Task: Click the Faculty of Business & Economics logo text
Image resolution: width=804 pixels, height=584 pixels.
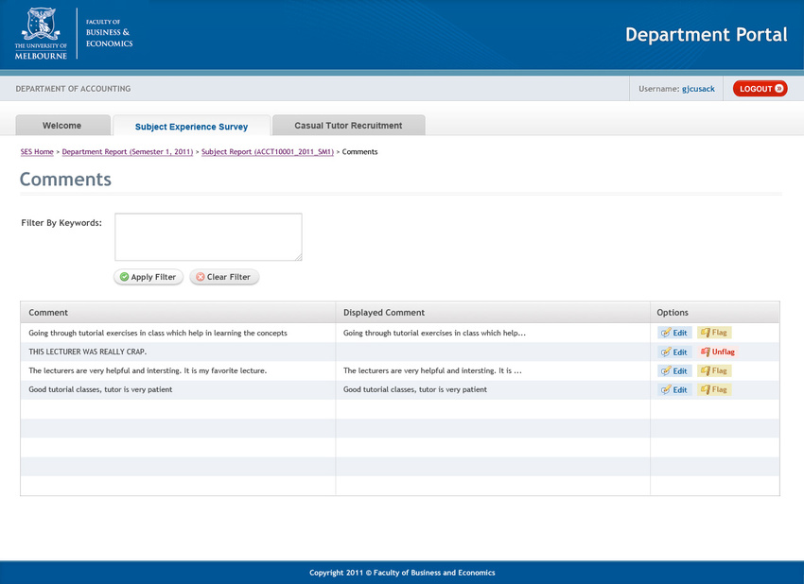Action: pos(109,33)
